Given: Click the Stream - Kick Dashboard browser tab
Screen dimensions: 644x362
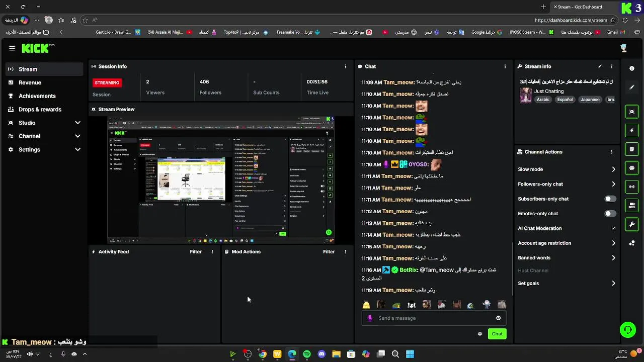Looking at the screenshot, I should point(584,7).
